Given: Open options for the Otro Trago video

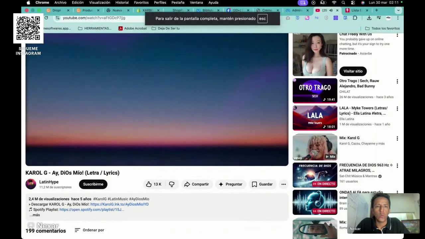Looking at the screenshot, I should click(397, 81).
